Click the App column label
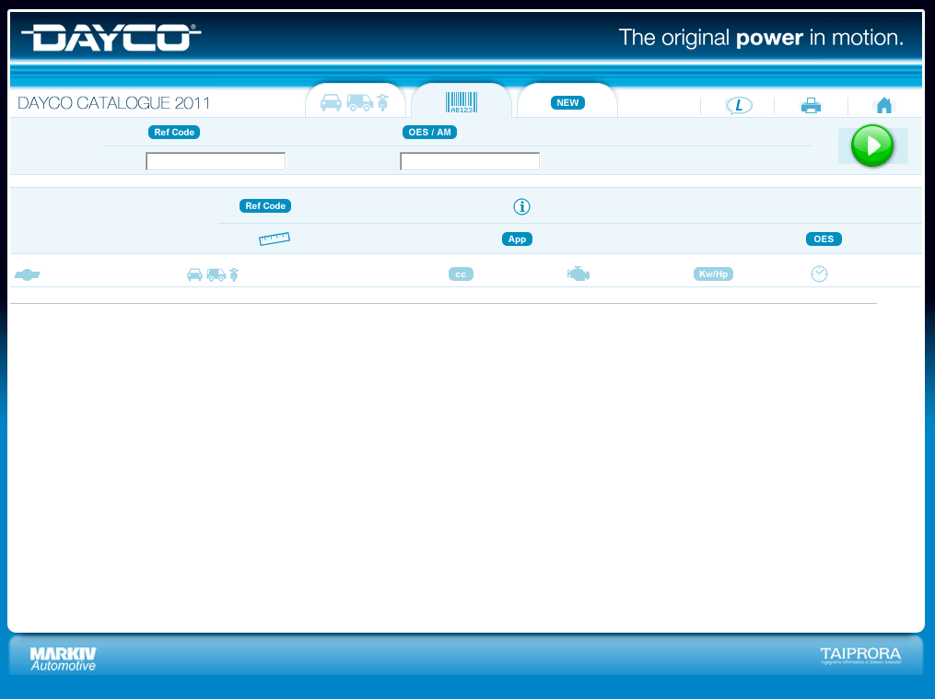The width and height of the screenshot is (935, 699). click(x=517, y=239)
